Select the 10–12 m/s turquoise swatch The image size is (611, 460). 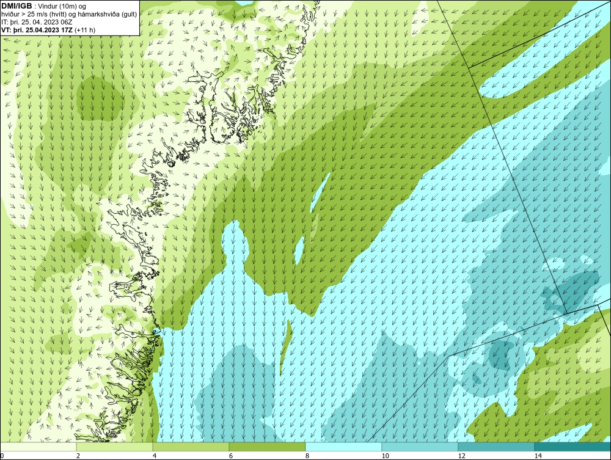[x=420, y=447]
